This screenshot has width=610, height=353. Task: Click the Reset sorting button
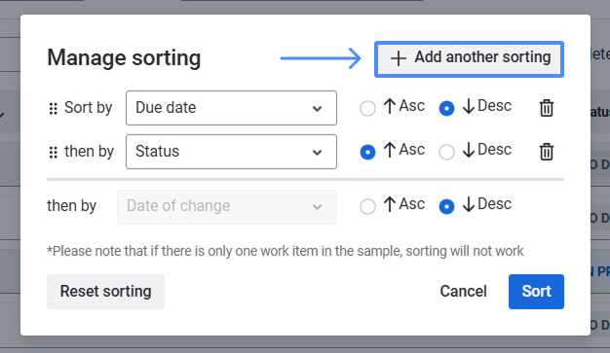pyautogui.click(x=105, y=292)
